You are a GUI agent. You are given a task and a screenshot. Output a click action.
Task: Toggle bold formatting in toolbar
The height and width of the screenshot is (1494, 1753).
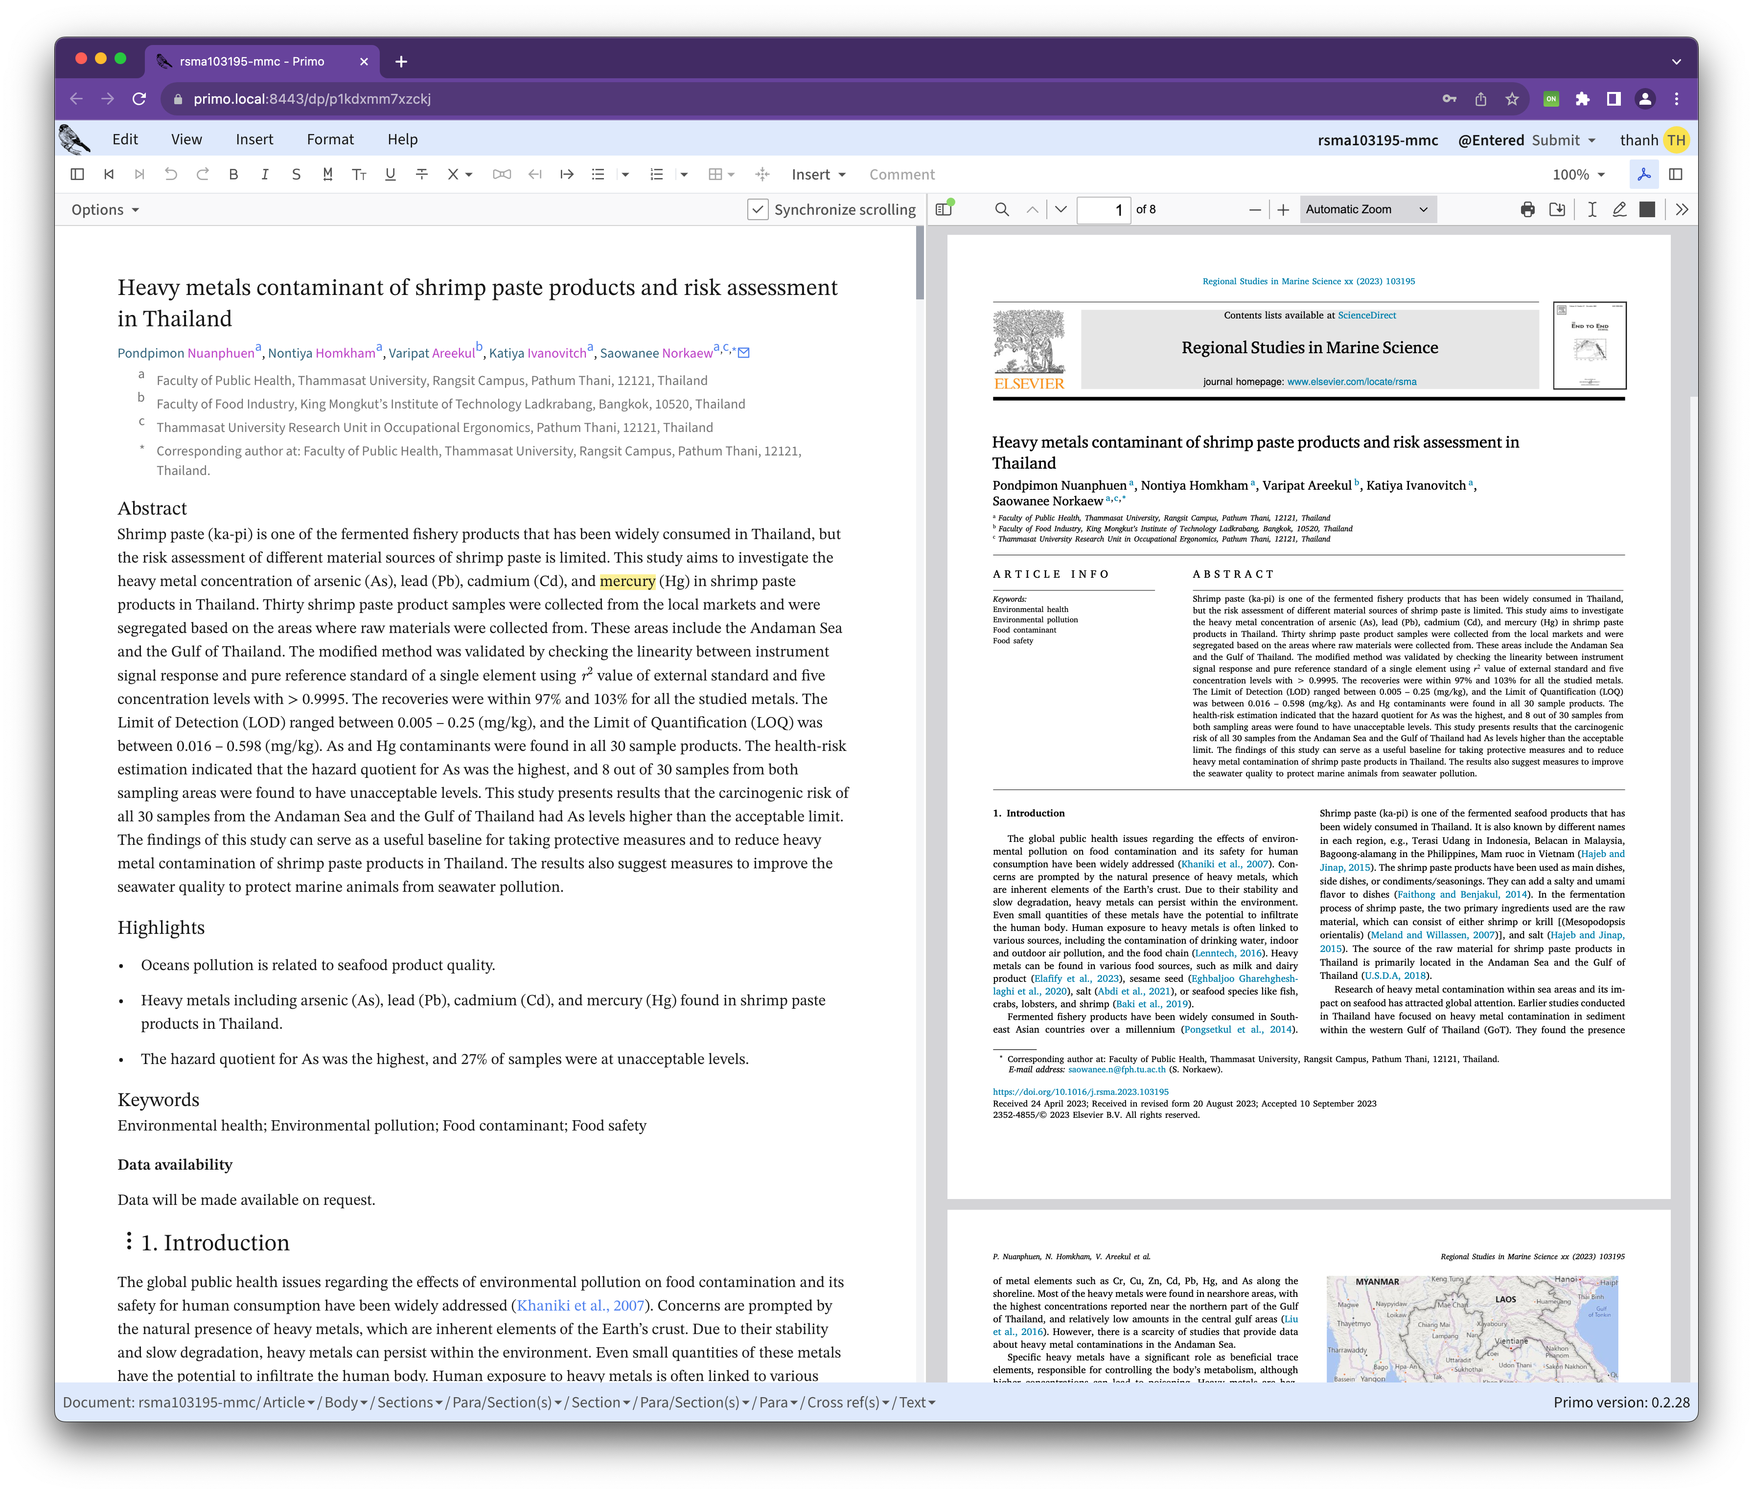coord(233,174)
